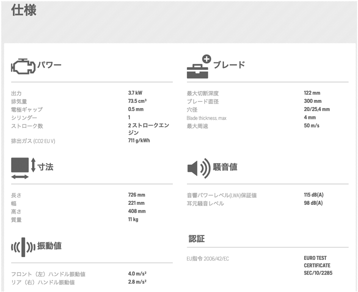The width and height of the screenshot is (358, 292).
Task: Click the 出力 label
Action: (16, 93)
